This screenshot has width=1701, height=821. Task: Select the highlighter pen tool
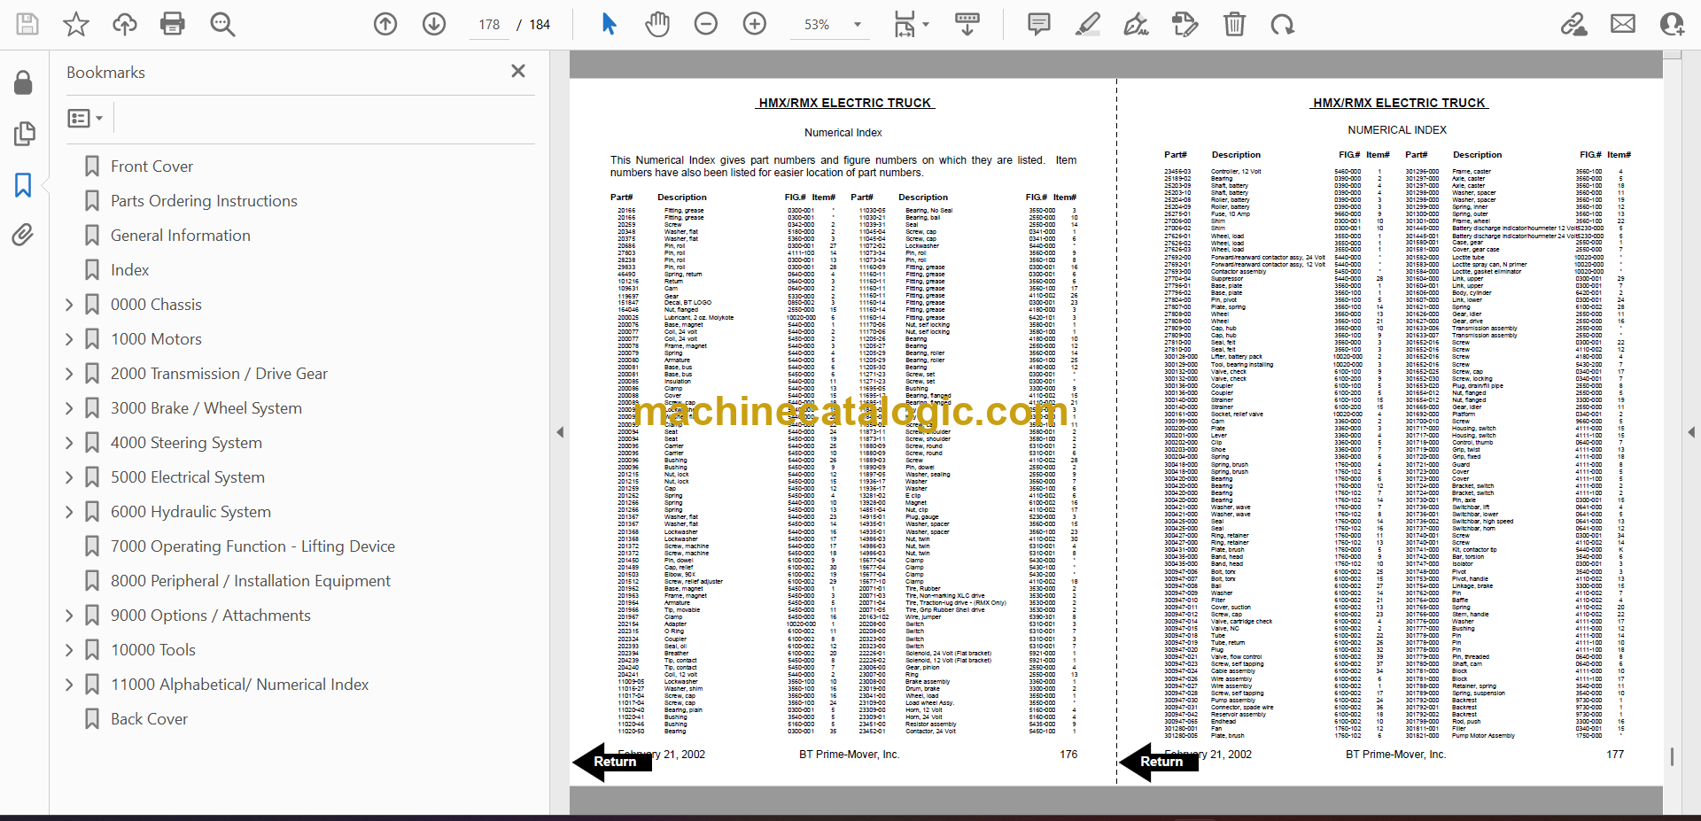point(1088,24)
